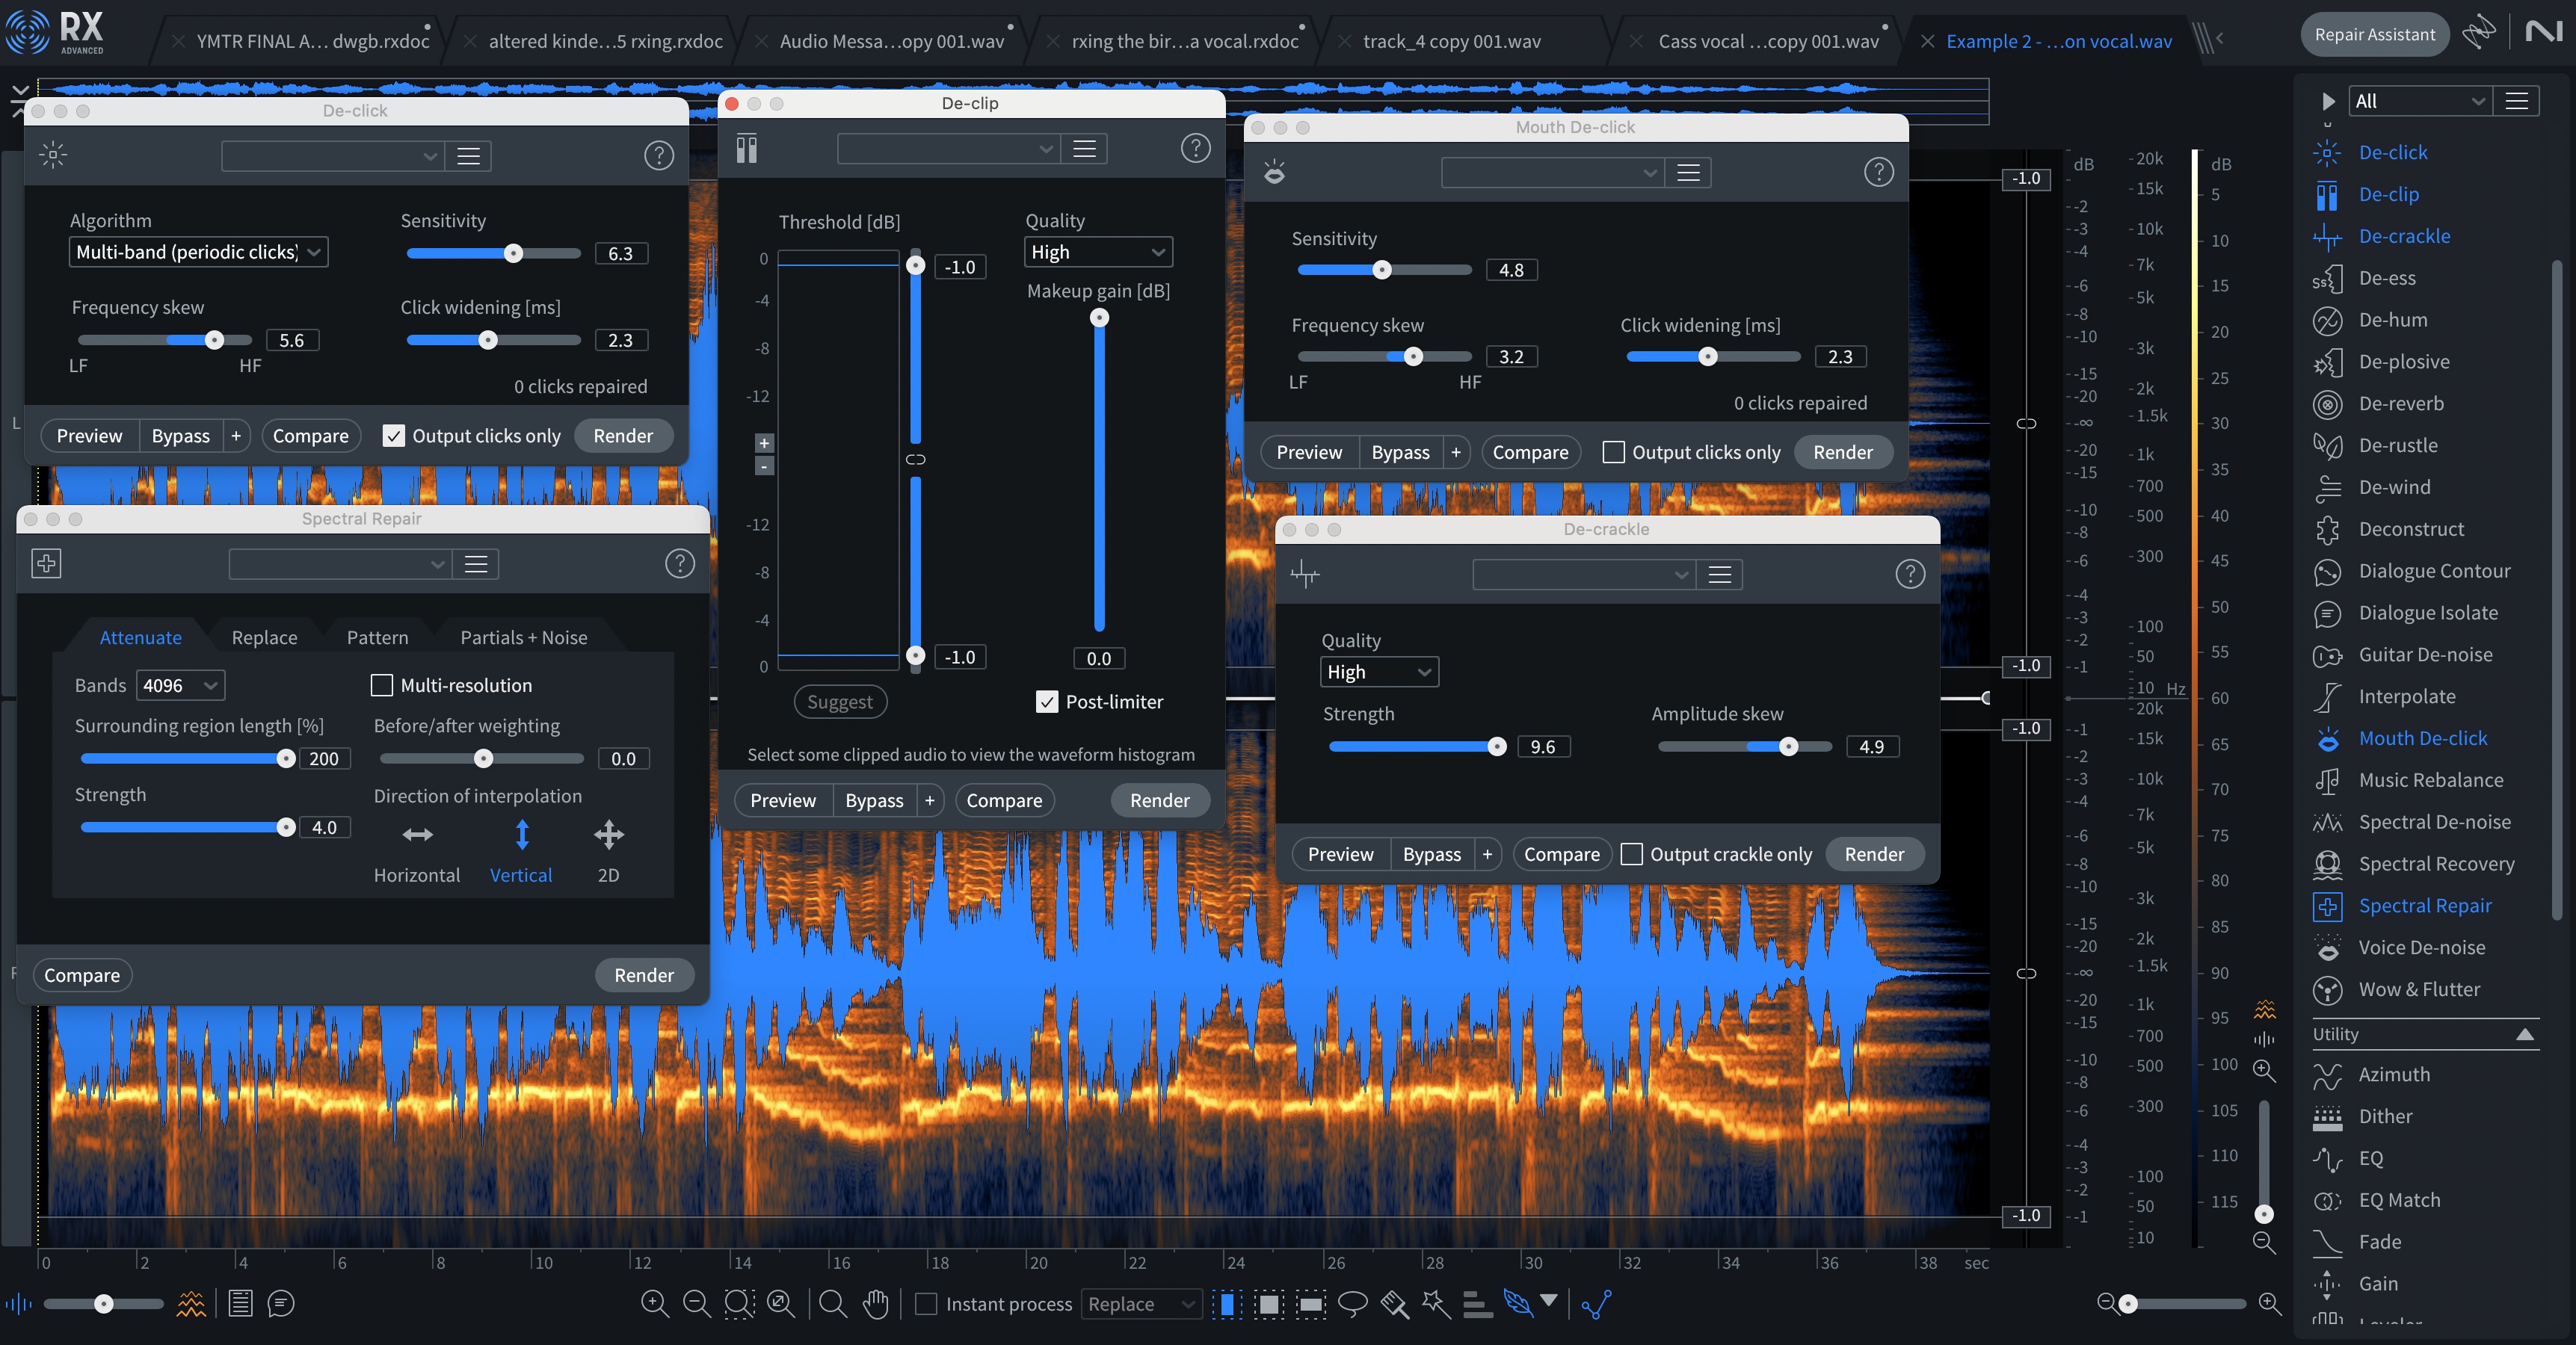Click Preview in the Mouth De-click window
The height and width of the screenshot is (1345, 2576).
point(1309,453)
